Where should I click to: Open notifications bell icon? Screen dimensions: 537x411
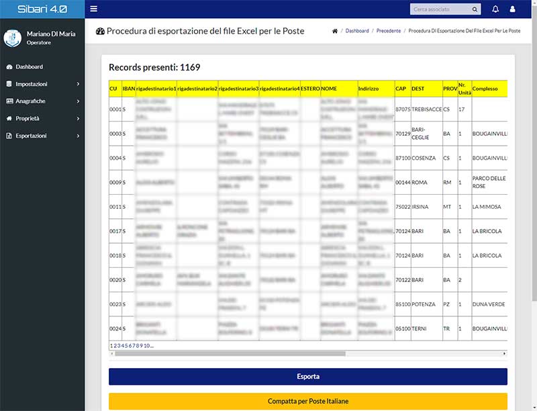click(x=495, y=9)
